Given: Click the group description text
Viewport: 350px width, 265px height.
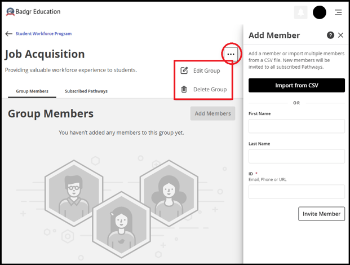Looking at the screenshot, I should 71,70.
